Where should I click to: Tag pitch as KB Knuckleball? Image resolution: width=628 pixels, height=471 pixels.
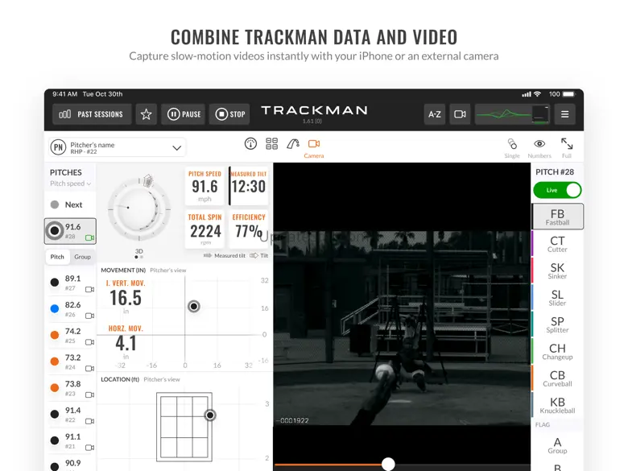[x=557, y=405]
